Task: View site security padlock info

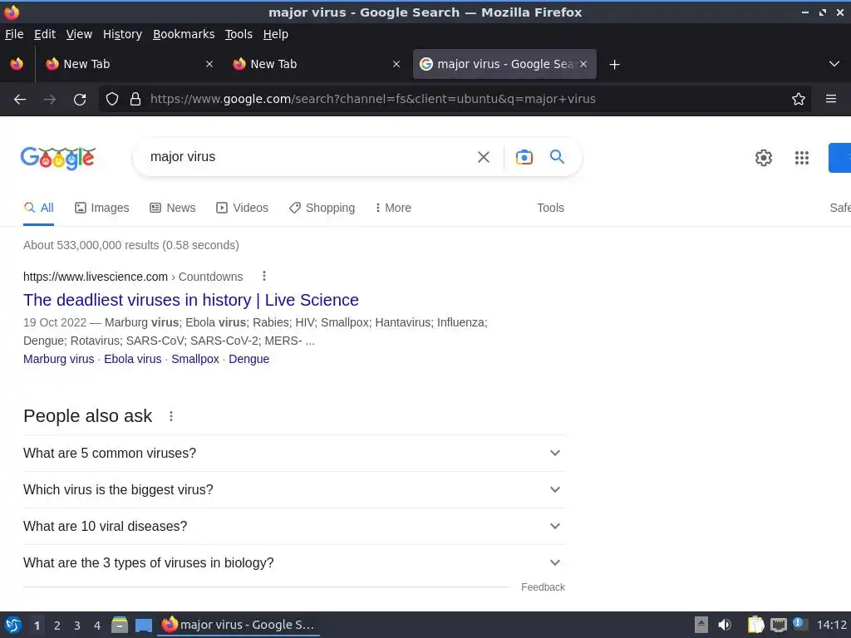Action: [x=135, y=99]
